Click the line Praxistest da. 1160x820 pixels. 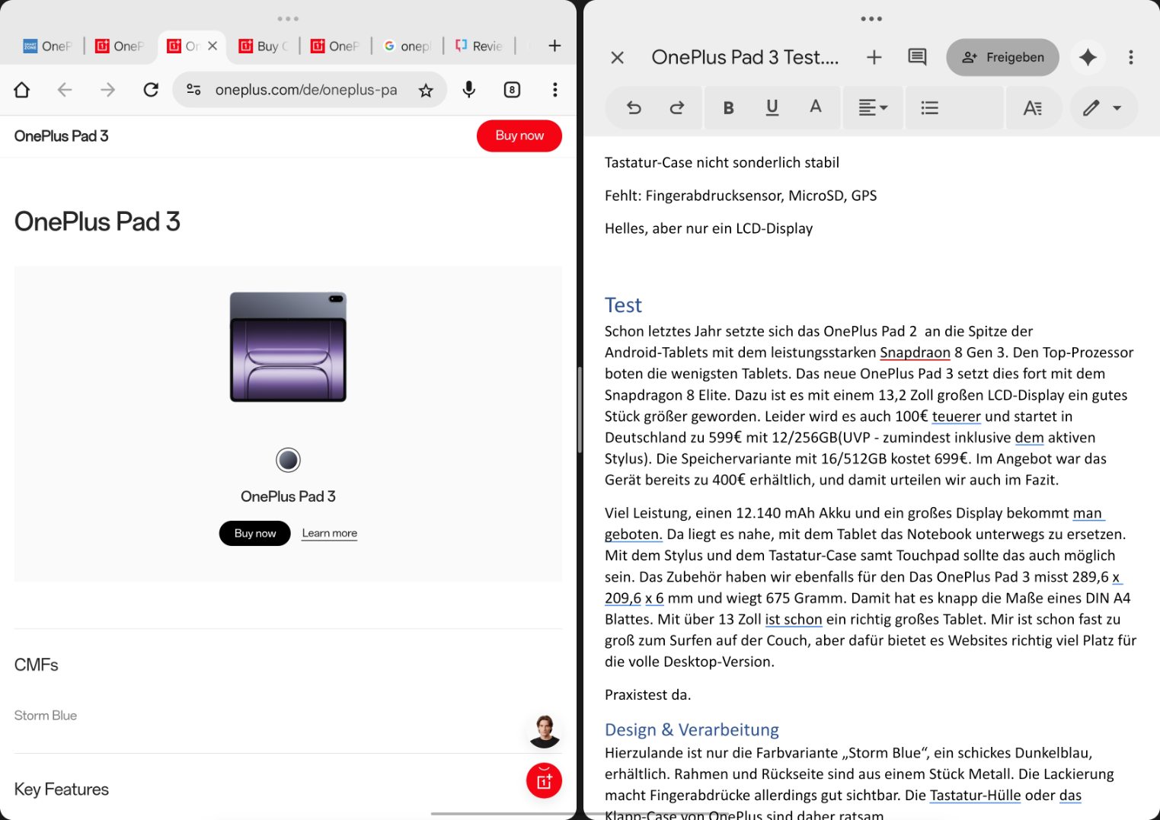pos(647,694)
